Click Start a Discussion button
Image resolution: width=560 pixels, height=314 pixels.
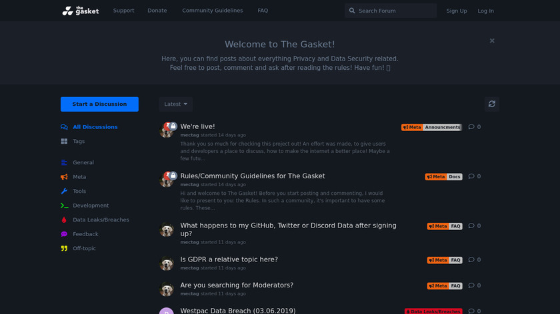click(99, 104)
